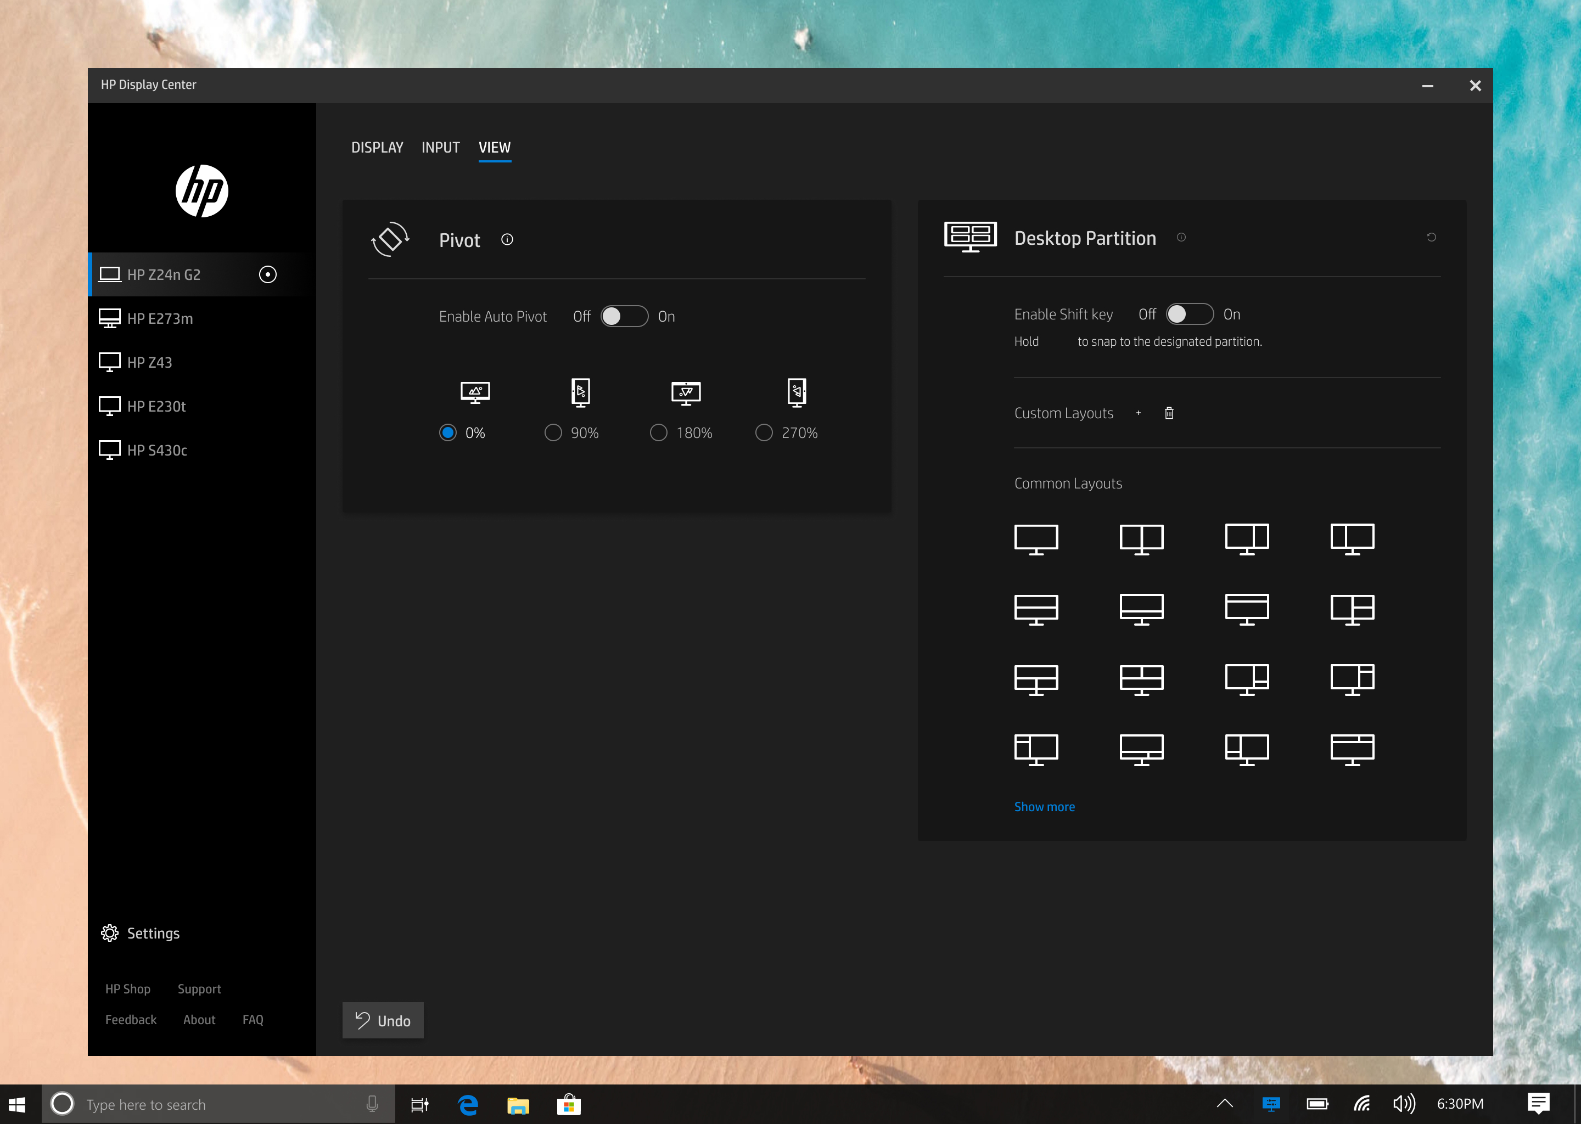
Task: Select the 90% pivot radio button
Action: 552,432
